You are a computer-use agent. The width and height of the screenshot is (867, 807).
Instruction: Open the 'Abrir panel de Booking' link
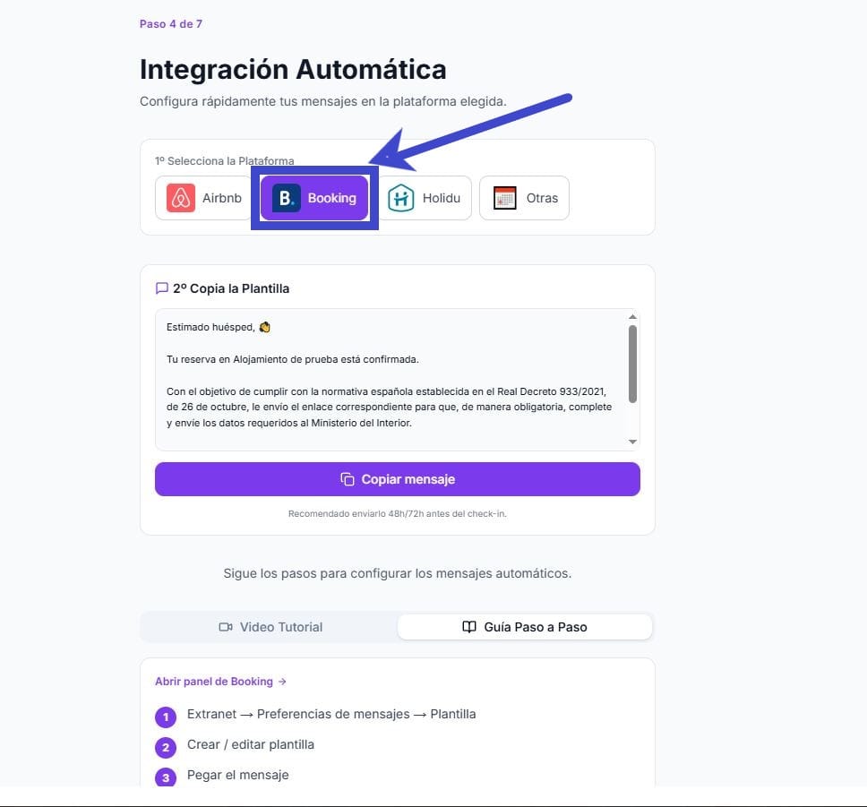pyautogui.click(x=214, y=681)
